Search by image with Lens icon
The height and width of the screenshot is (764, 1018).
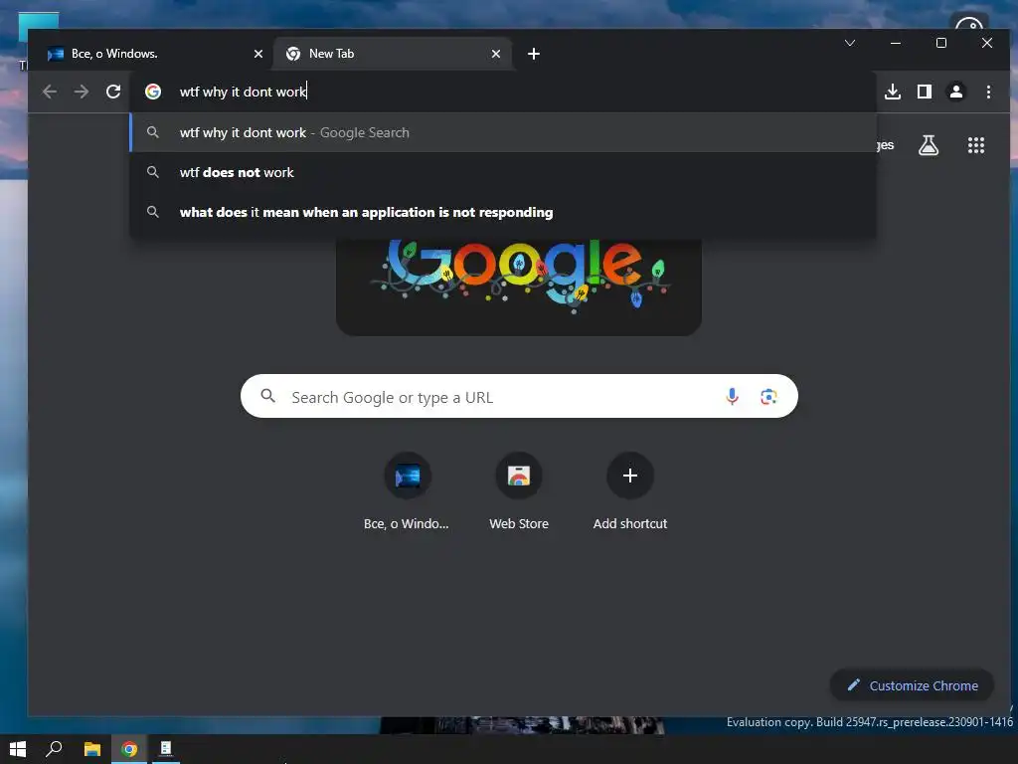point(768,396)
